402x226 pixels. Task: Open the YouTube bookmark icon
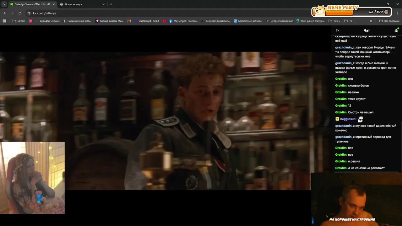(164, 21)
